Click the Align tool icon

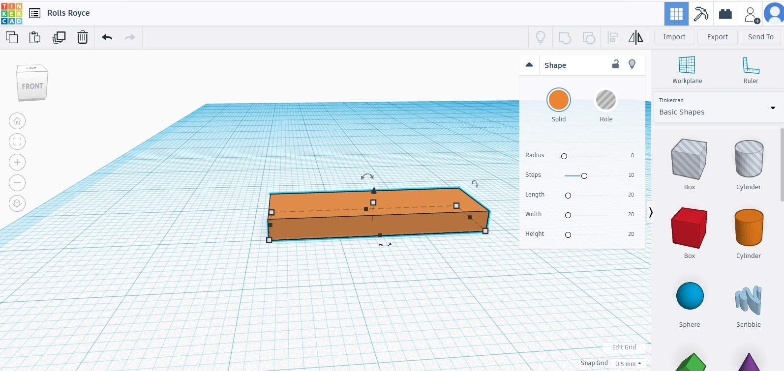point(613,37)
